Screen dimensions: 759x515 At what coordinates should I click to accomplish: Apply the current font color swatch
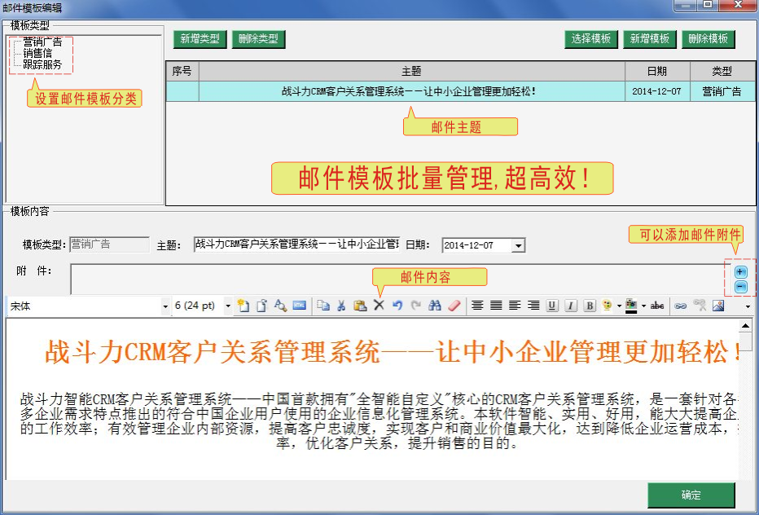tap(631, 306)
